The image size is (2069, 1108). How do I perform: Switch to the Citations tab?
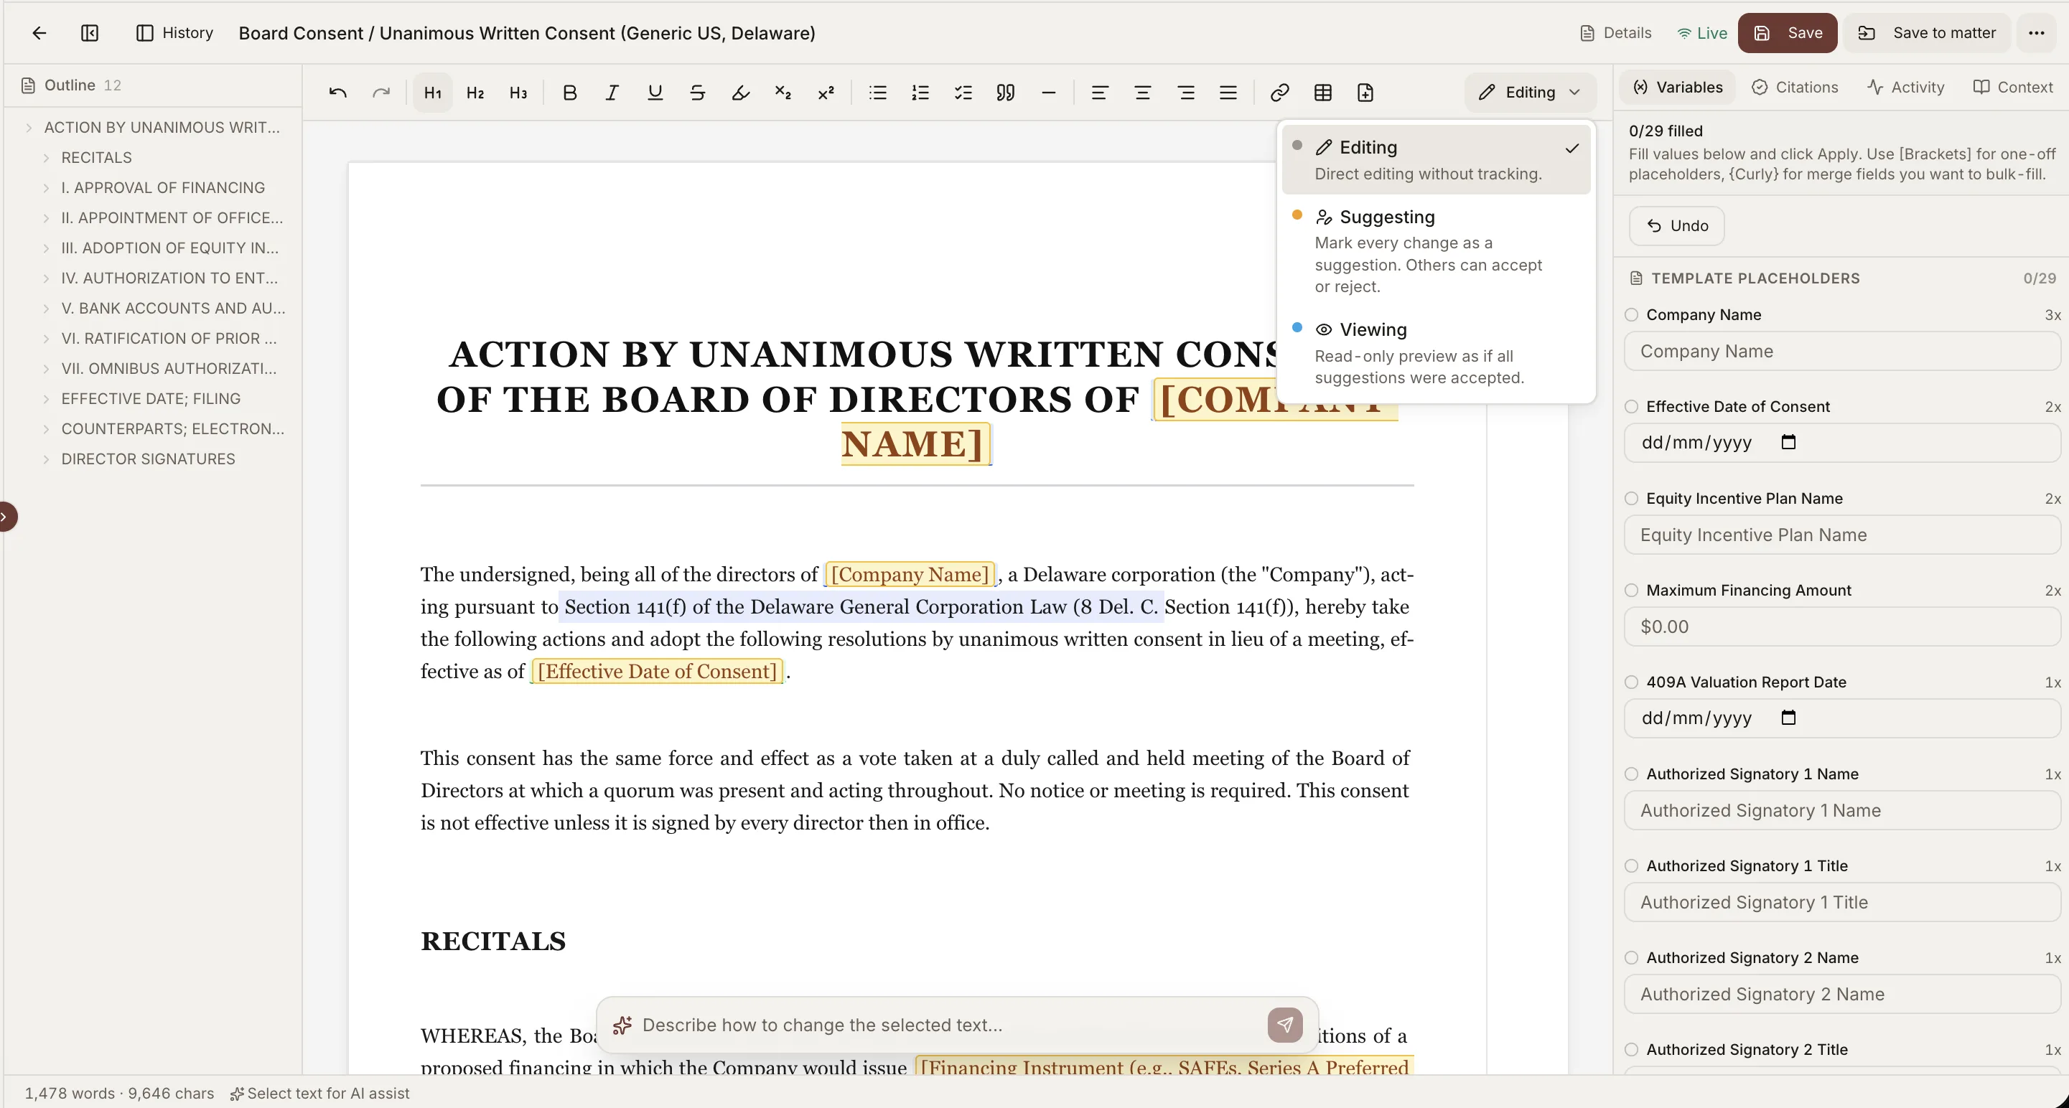[1794, 87]
